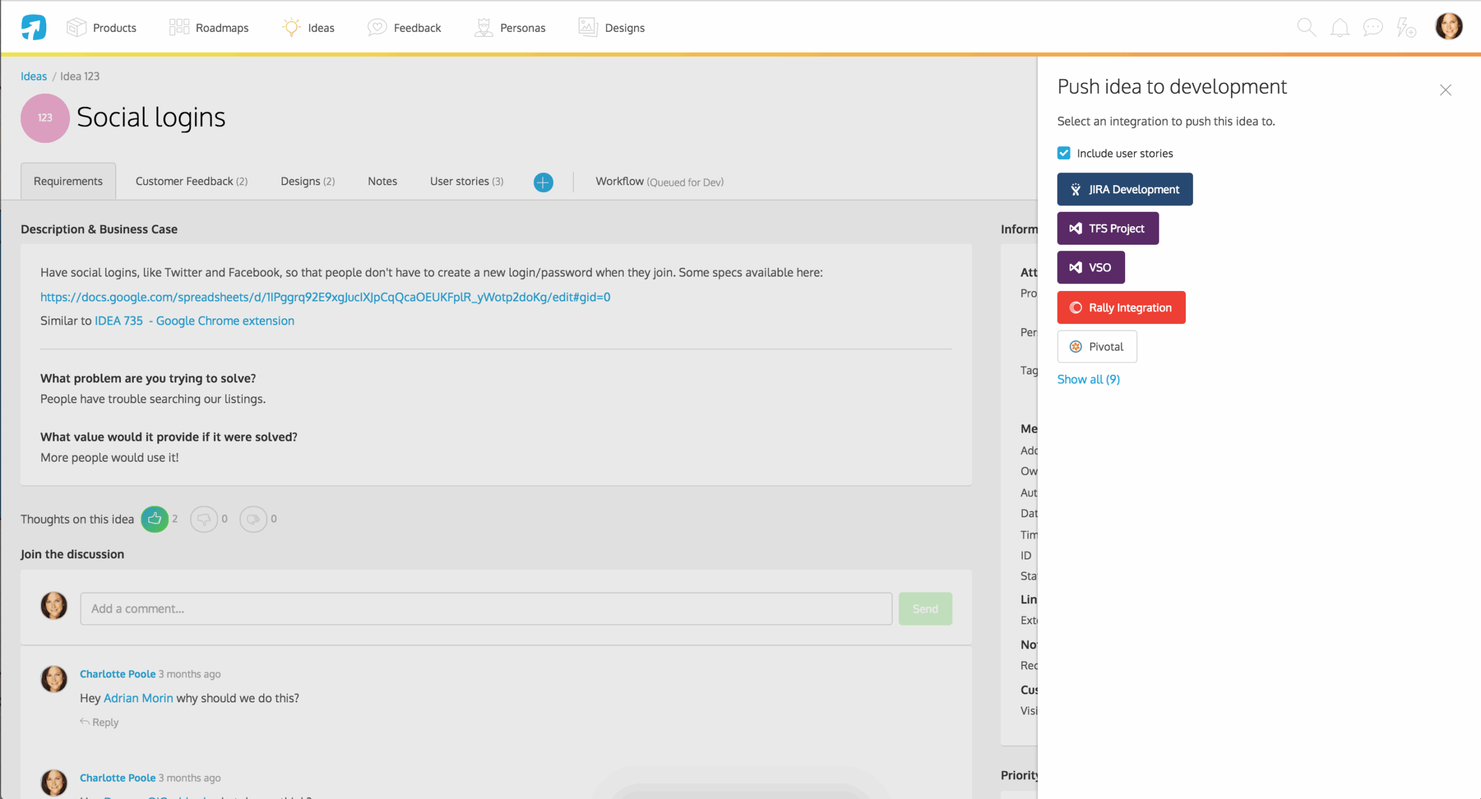This screenshot has height=799, width=1481.
Task: Expand Show all (9) integrations
Action: (1088, 380)
